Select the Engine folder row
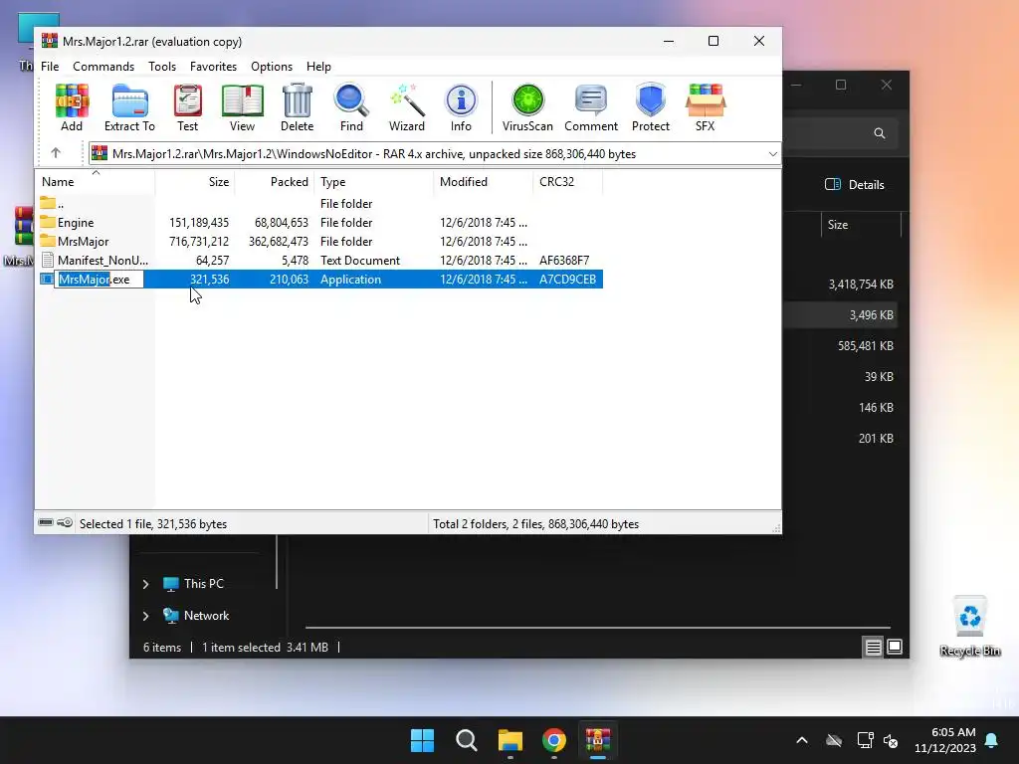The image size is (1019, 764). (318, 222)
